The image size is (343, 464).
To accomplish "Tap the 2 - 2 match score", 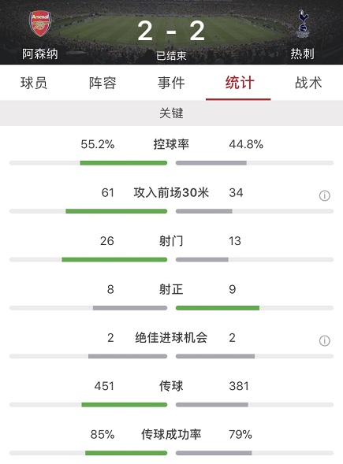I will tap(171, 31).
